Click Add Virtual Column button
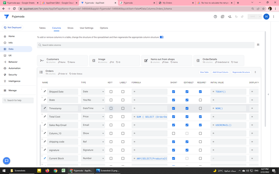This screenshot has height=174, width=279. point(221,72)
